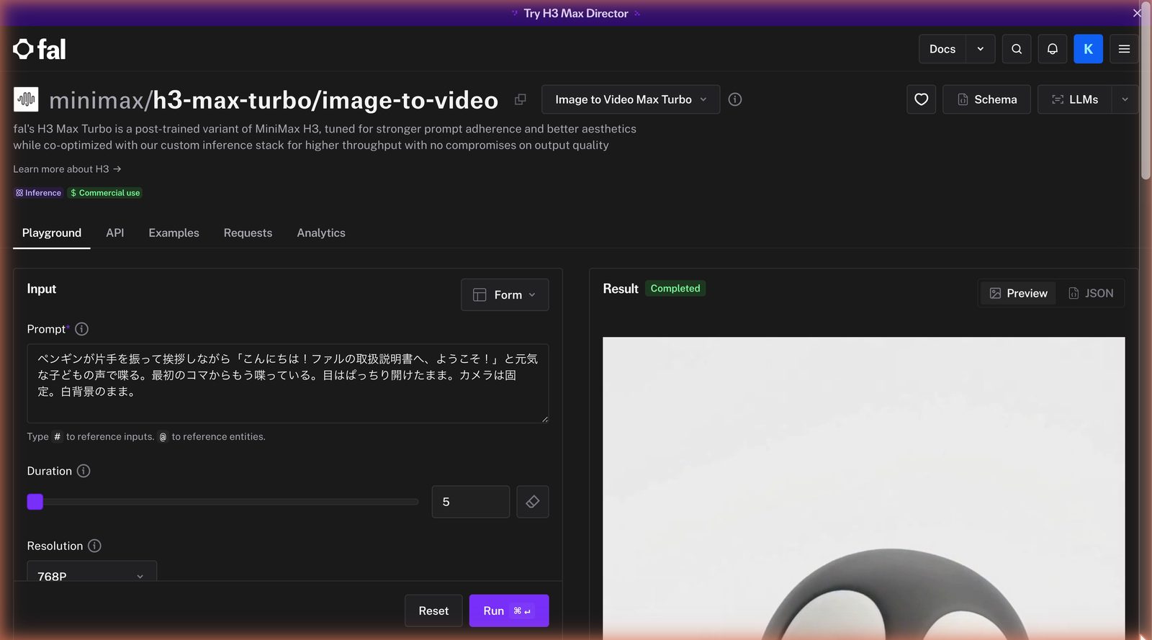Open the fal logo home link

pos(40,49)
